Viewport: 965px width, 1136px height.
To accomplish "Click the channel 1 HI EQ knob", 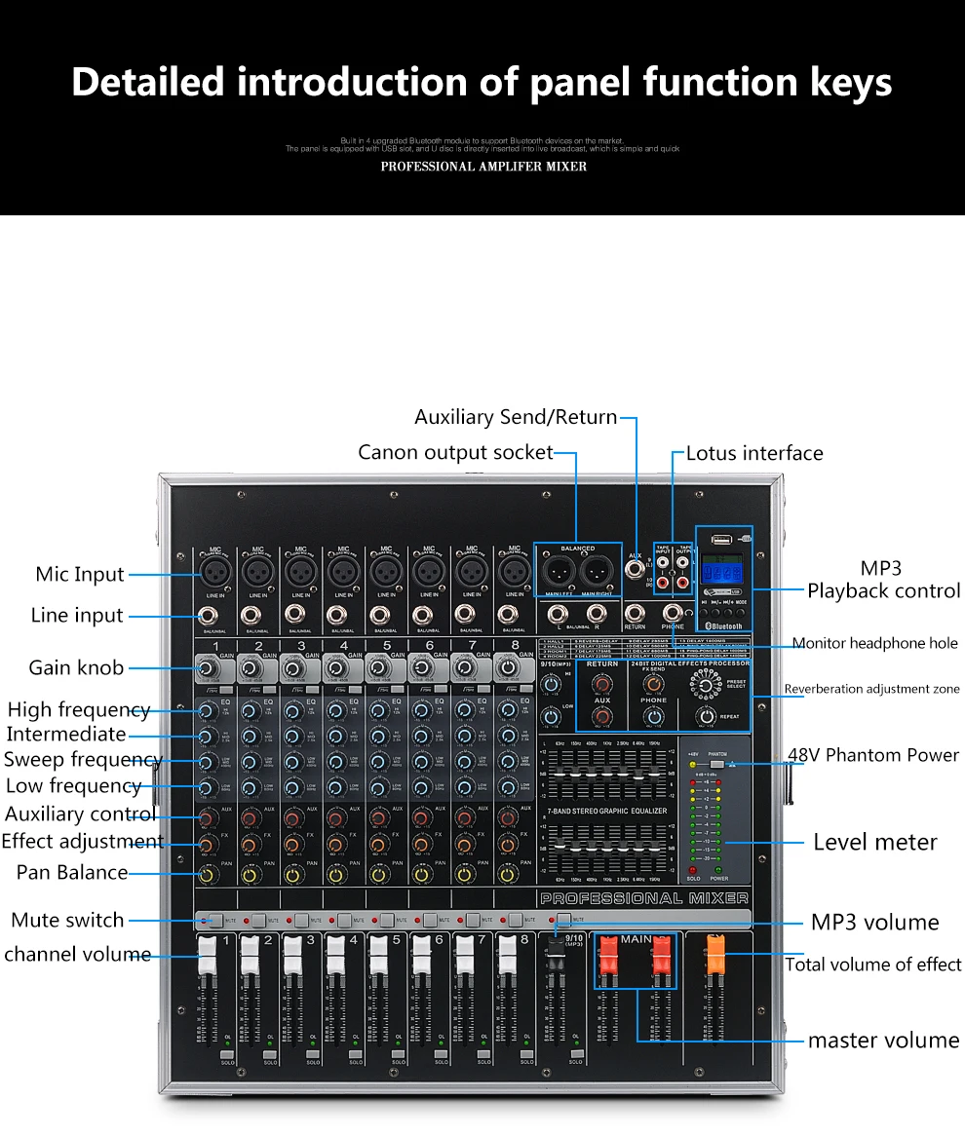I will click(x=208, y=711).
